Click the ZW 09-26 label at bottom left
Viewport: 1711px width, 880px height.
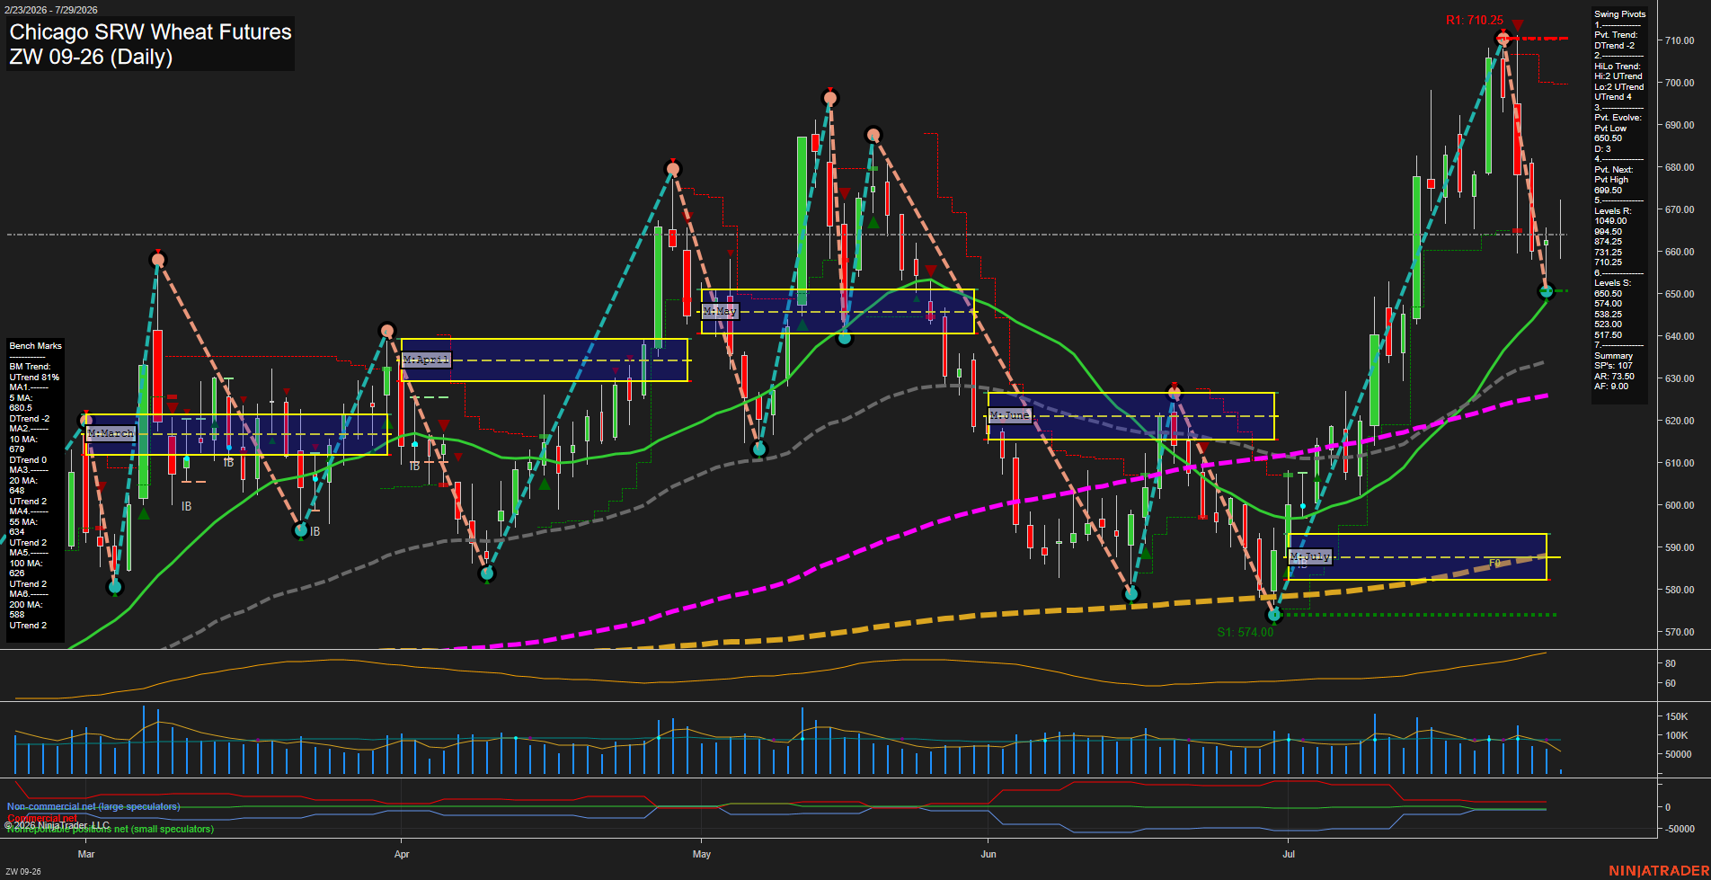point(22,871)
